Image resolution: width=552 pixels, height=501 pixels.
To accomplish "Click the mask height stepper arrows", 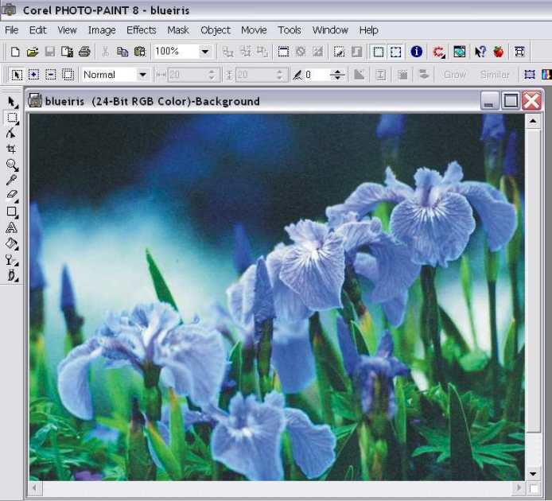I will point(279,75).
